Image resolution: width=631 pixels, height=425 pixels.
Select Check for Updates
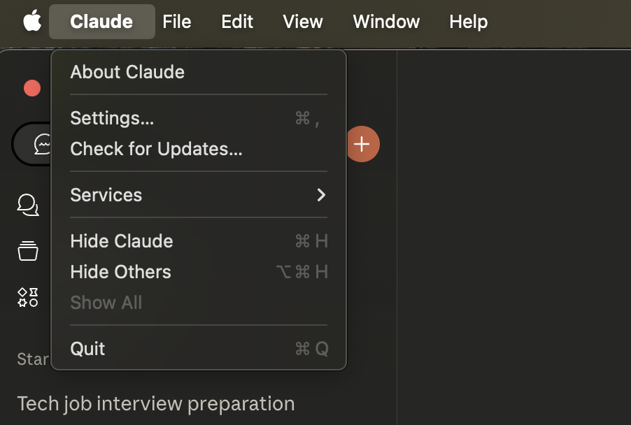tap(155, 149)
